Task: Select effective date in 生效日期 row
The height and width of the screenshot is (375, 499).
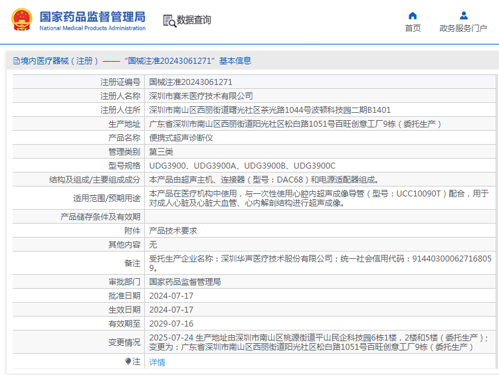Action: pyautogui.click(x=171, y=310)
